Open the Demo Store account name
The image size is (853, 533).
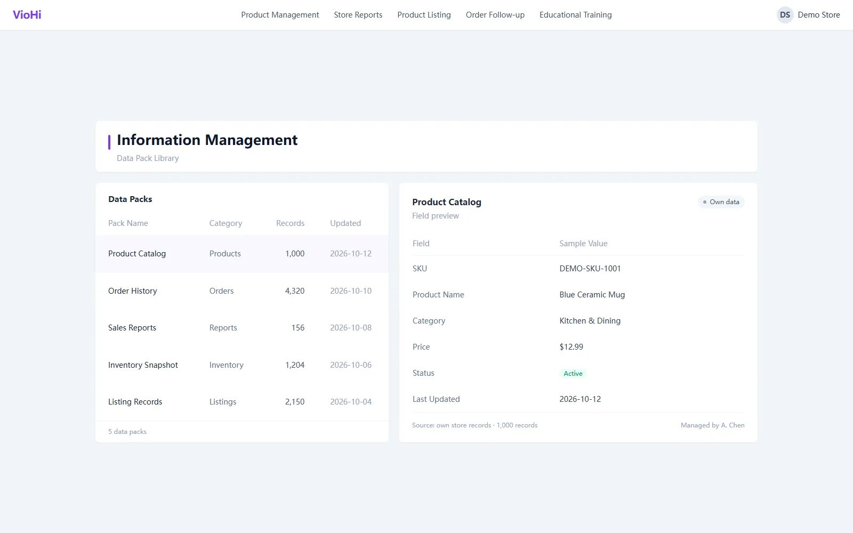tap(819, 15)
